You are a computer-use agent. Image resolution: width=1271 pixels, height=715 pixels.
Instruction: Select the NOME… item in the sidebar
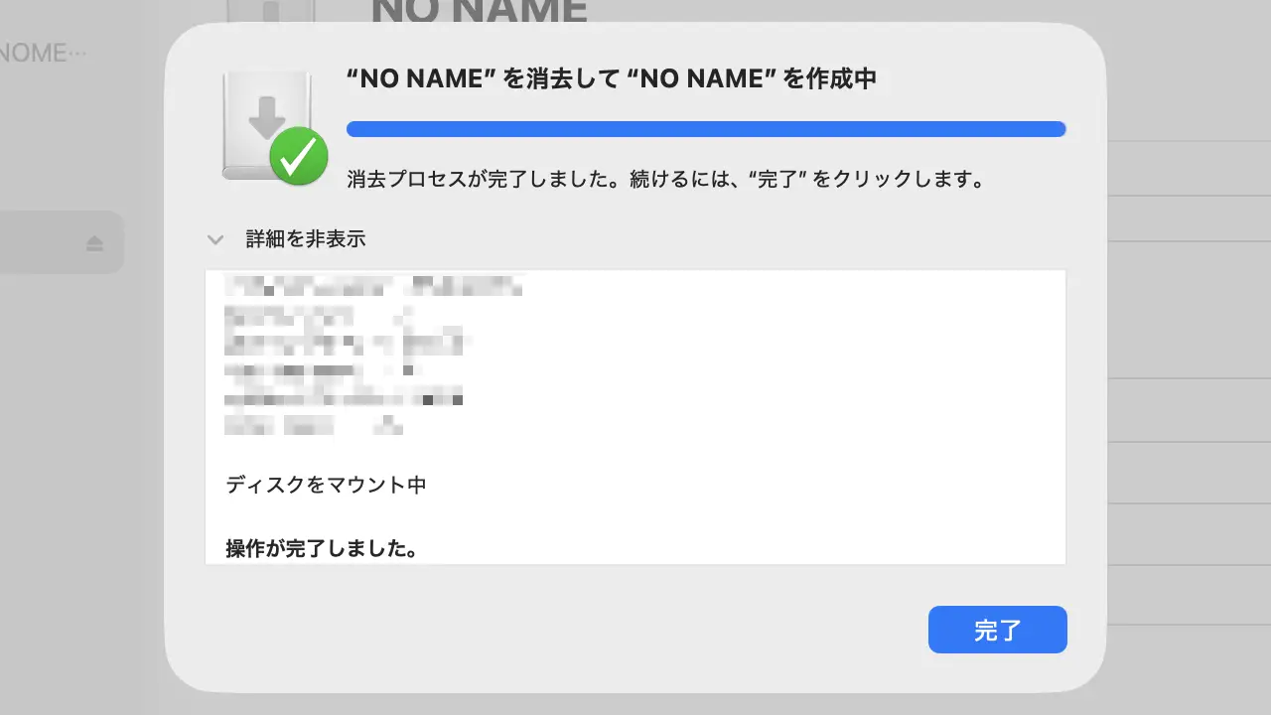43,53
